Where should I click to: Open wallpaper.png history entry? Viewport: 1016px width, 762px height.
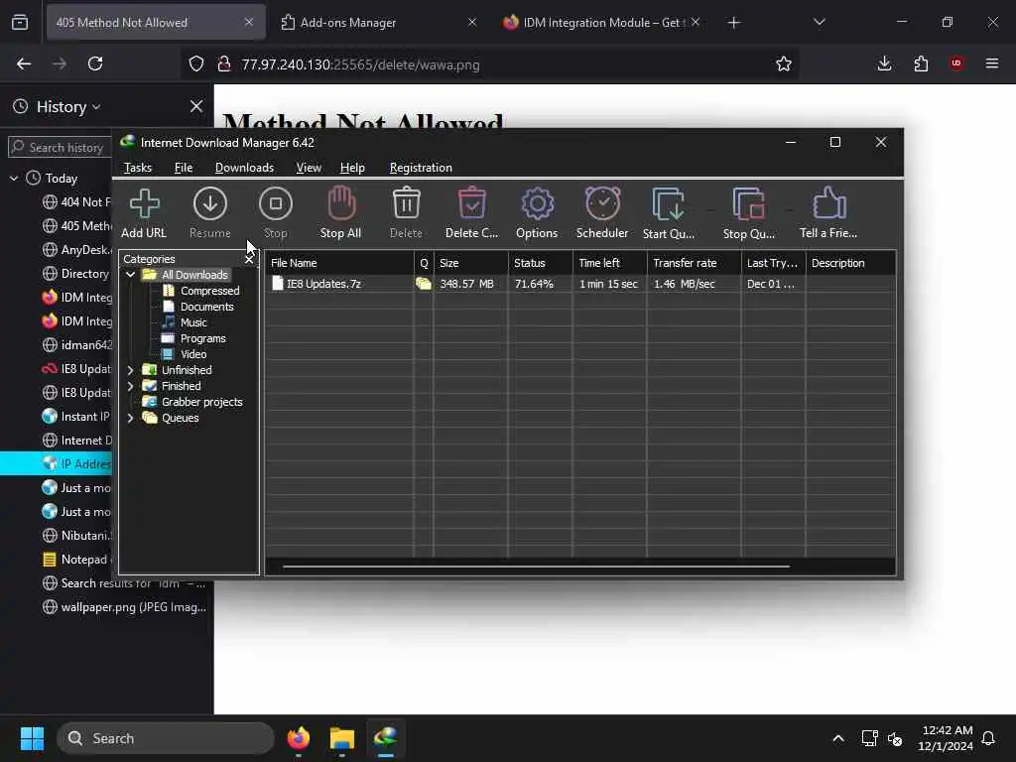(124, 607)
